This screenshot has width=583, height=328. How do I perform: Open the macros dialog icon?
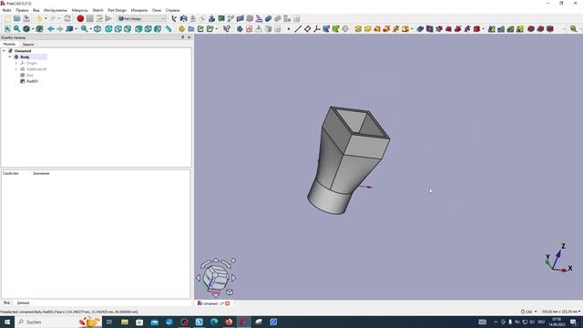99,18
